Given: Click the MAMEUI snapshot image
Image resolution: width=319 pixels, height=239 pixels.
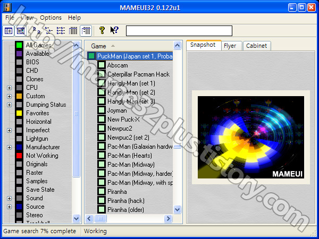Looking at the screenshot, I should coord(251,138).
